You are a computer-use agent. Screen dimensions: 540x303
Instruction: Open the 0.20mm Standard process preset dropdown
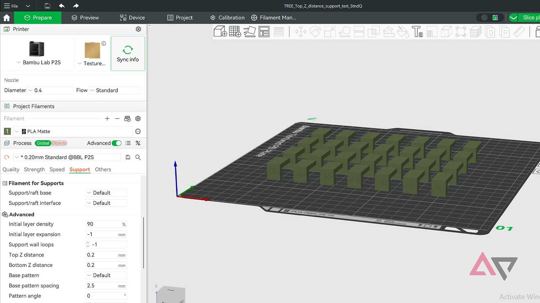tap(67, 157)
